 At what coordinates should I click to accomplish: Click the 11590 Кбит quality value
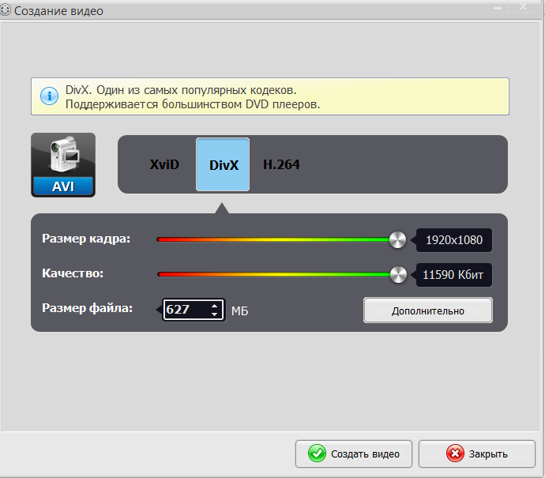click(453, 274)
